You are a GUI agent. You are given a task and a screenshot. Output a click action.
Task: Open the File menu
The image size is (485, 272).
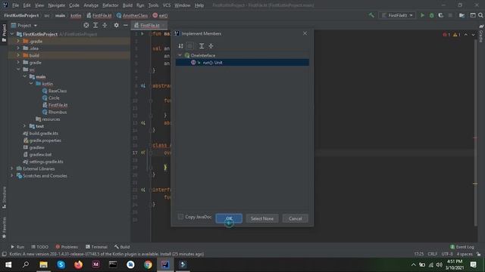click(15, 5)
